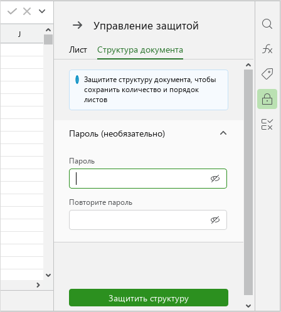Click the panel scroll down arrow
The image size is (281, 312).
coord(248,306)
